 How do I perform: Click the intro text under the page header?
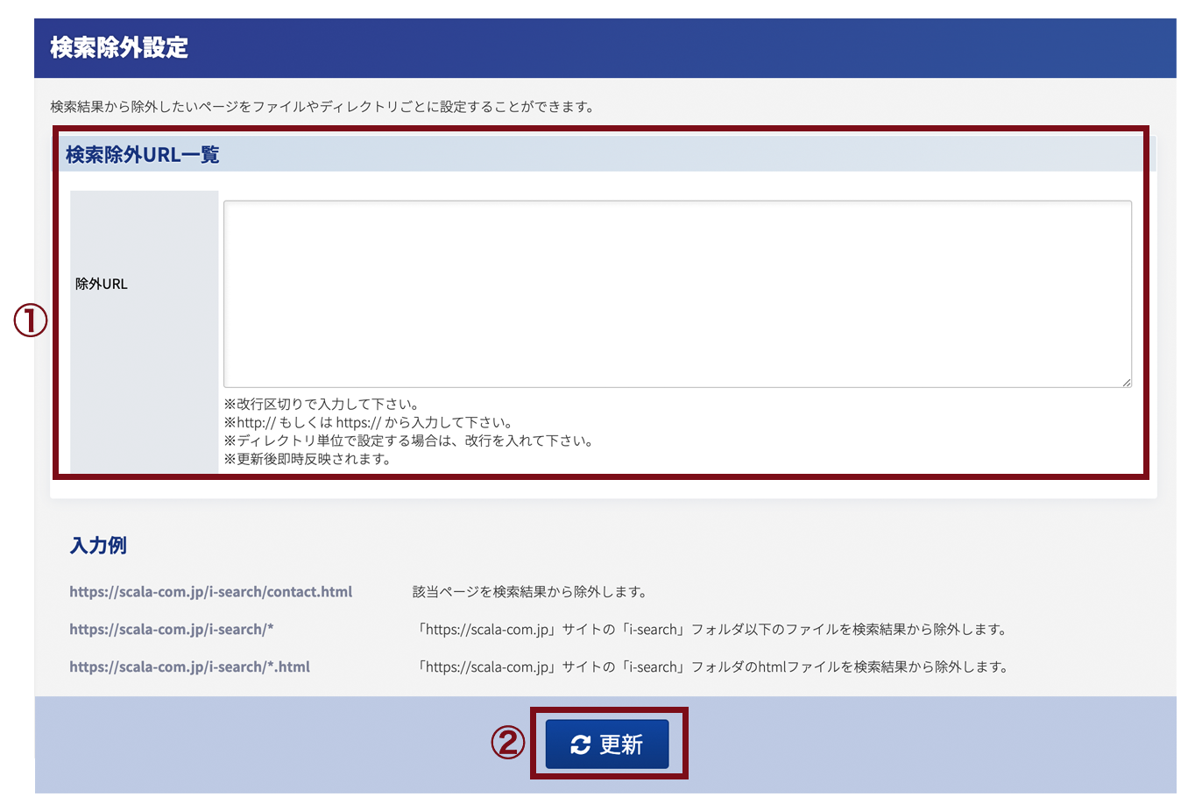coord(323,107)
